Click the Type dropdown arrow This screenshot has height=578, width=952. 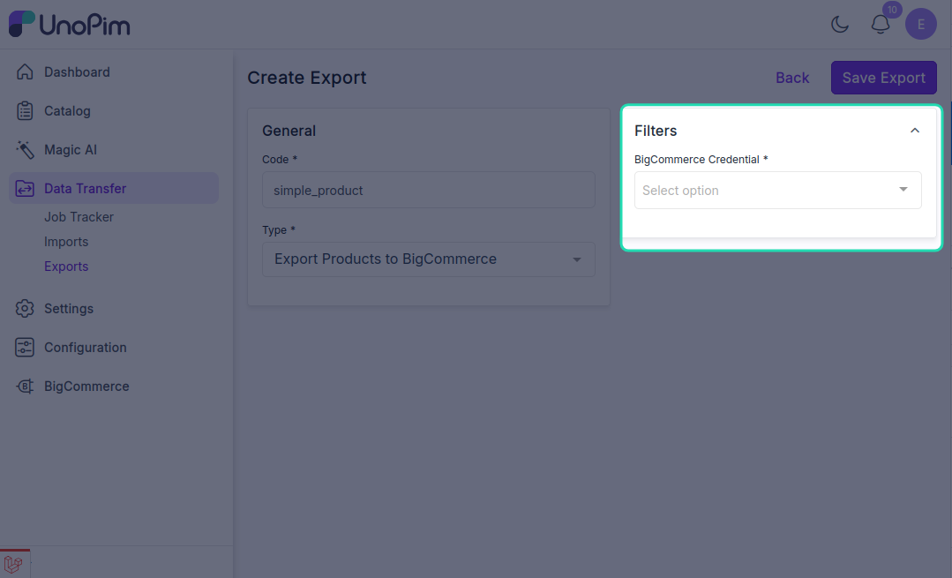(577, 259)
